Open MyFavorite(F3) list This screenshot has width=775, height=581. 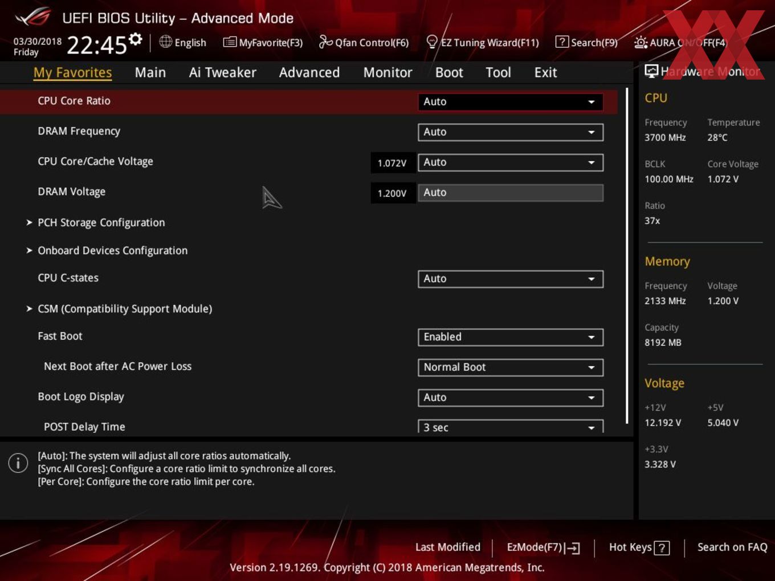(263, 43)
